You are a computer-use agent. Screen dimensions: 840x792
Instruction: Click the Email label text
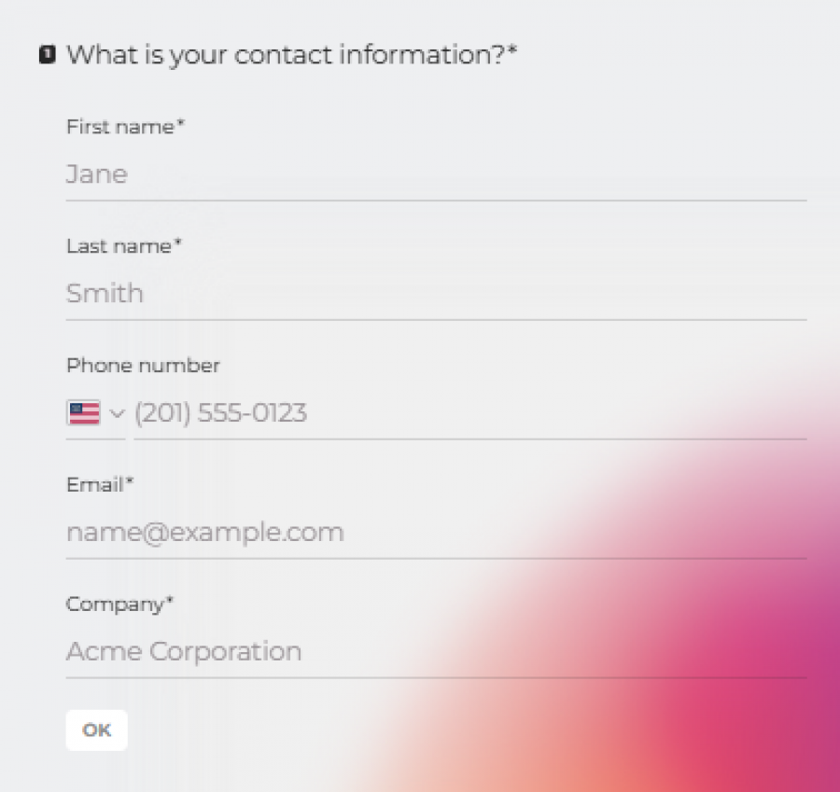point(94,485)
